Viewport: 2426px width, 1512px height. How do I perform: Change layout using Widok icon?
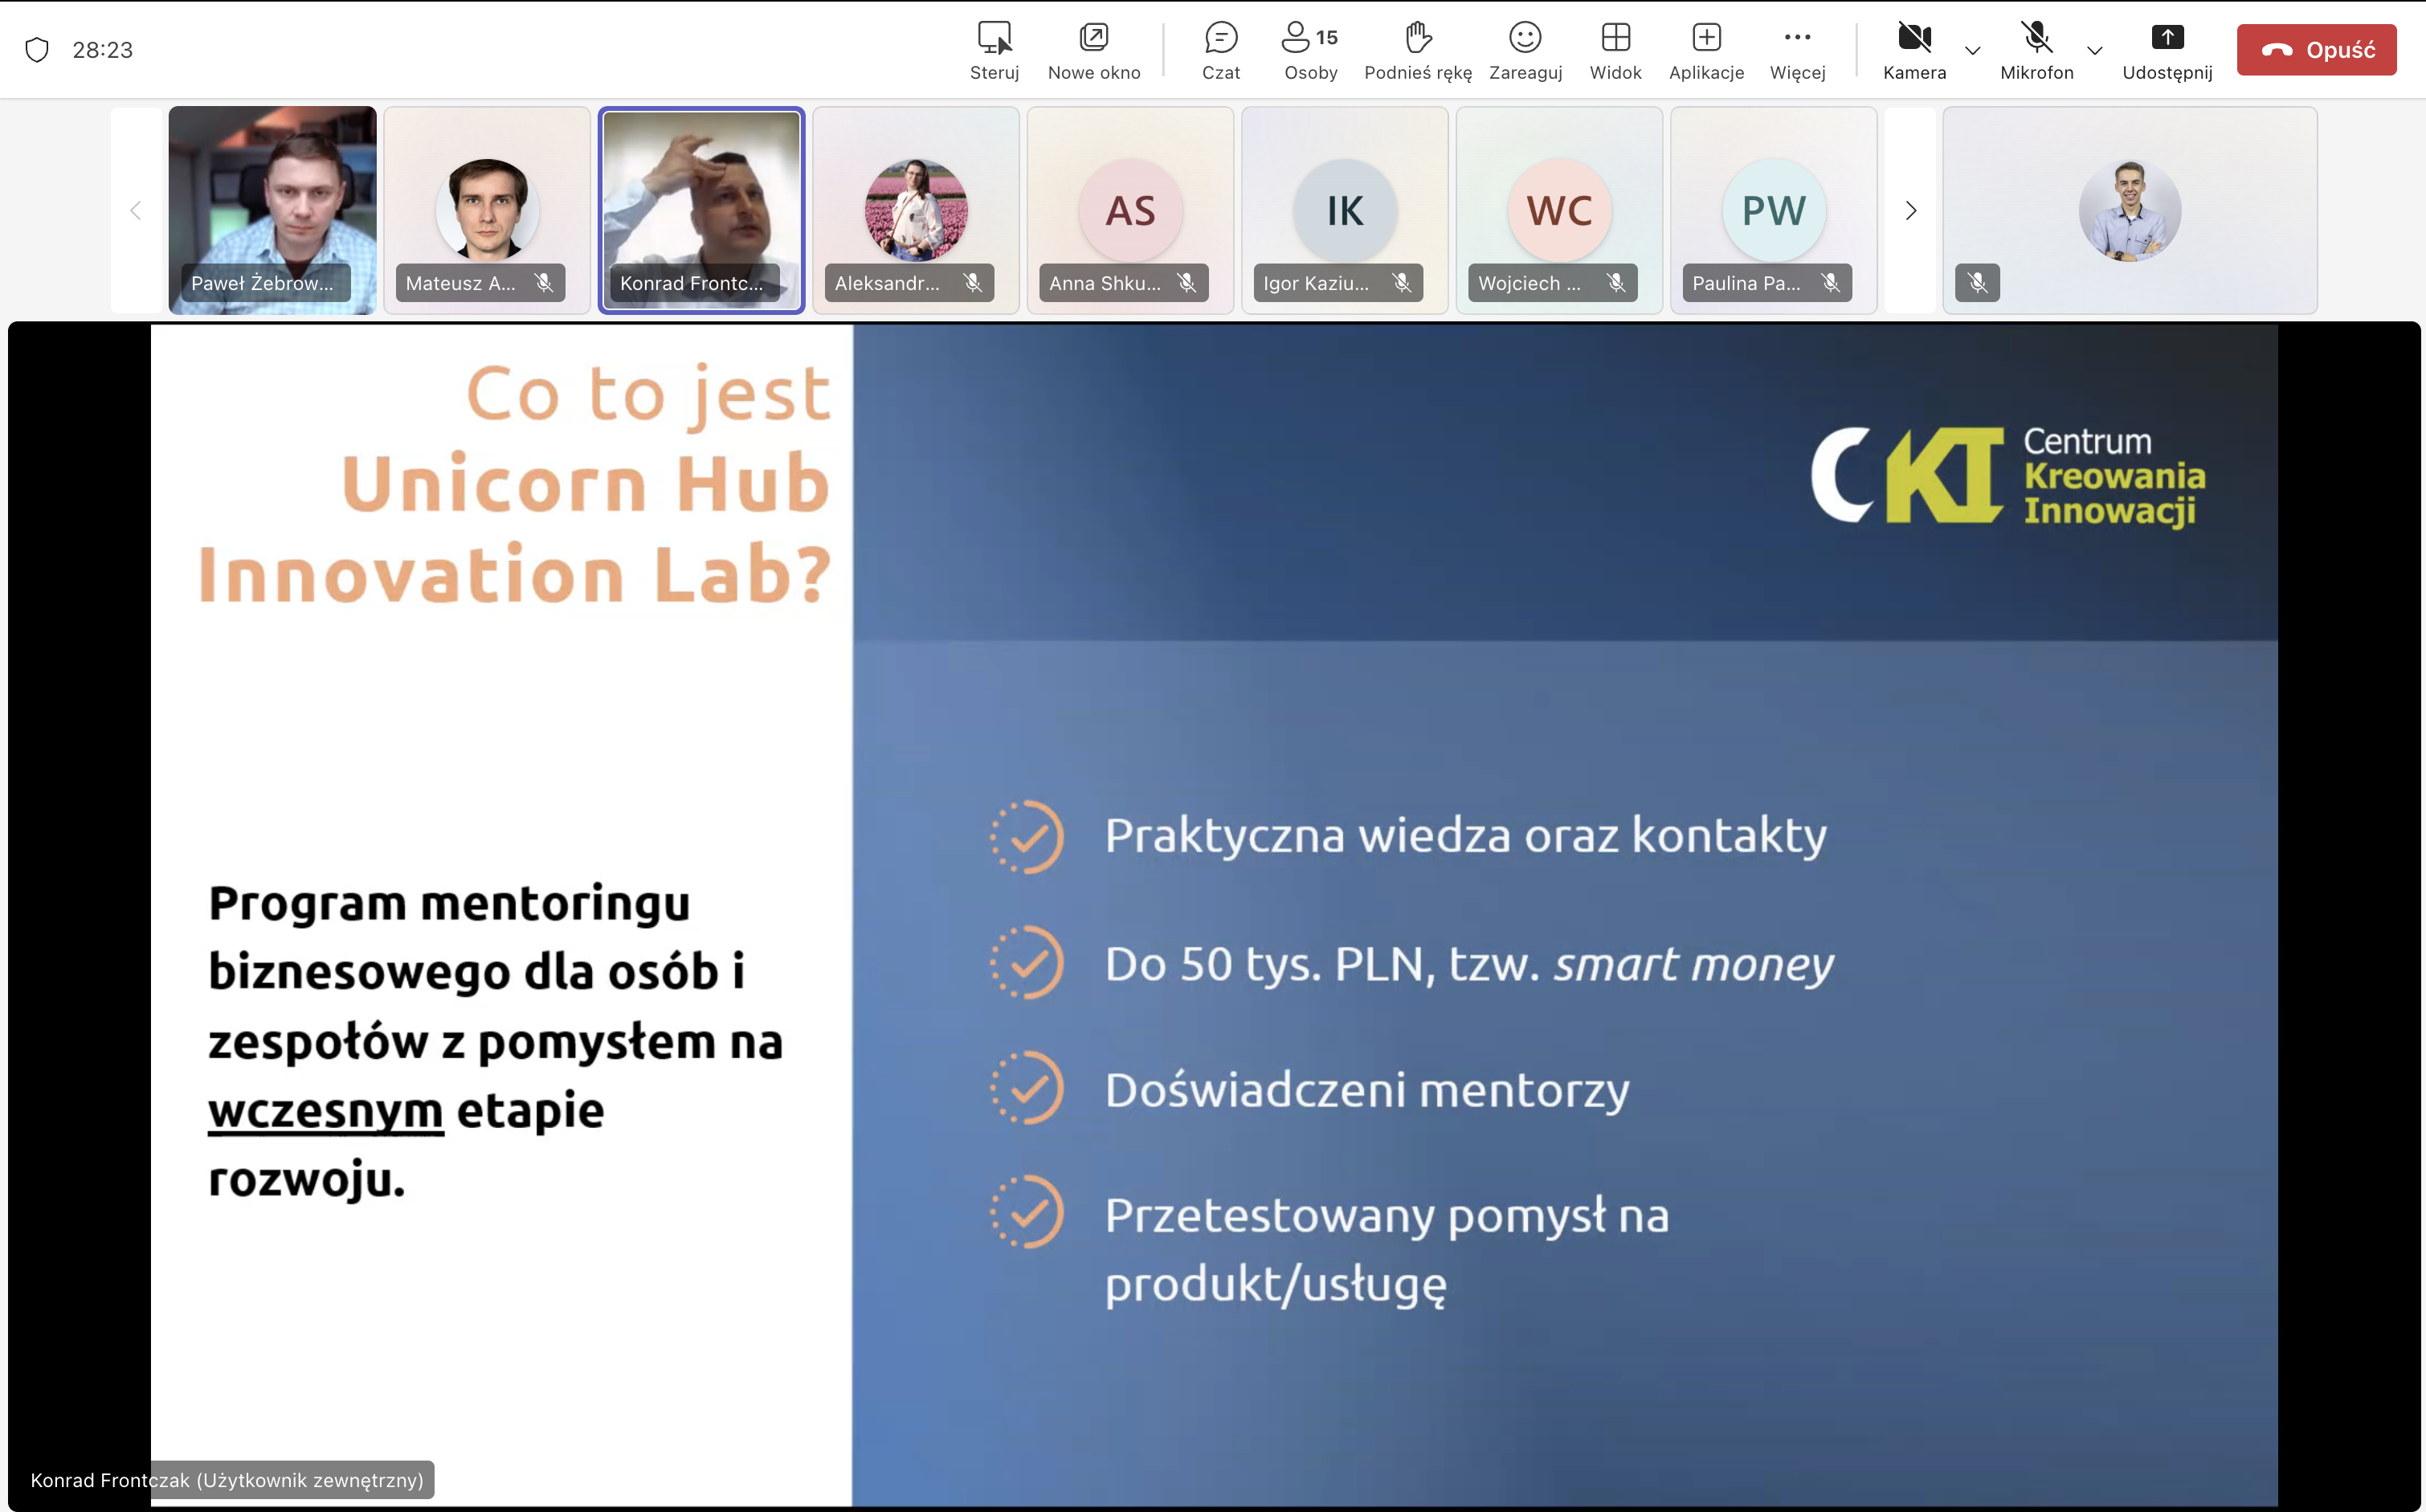pyautogui.click(x=1615, y=50)
